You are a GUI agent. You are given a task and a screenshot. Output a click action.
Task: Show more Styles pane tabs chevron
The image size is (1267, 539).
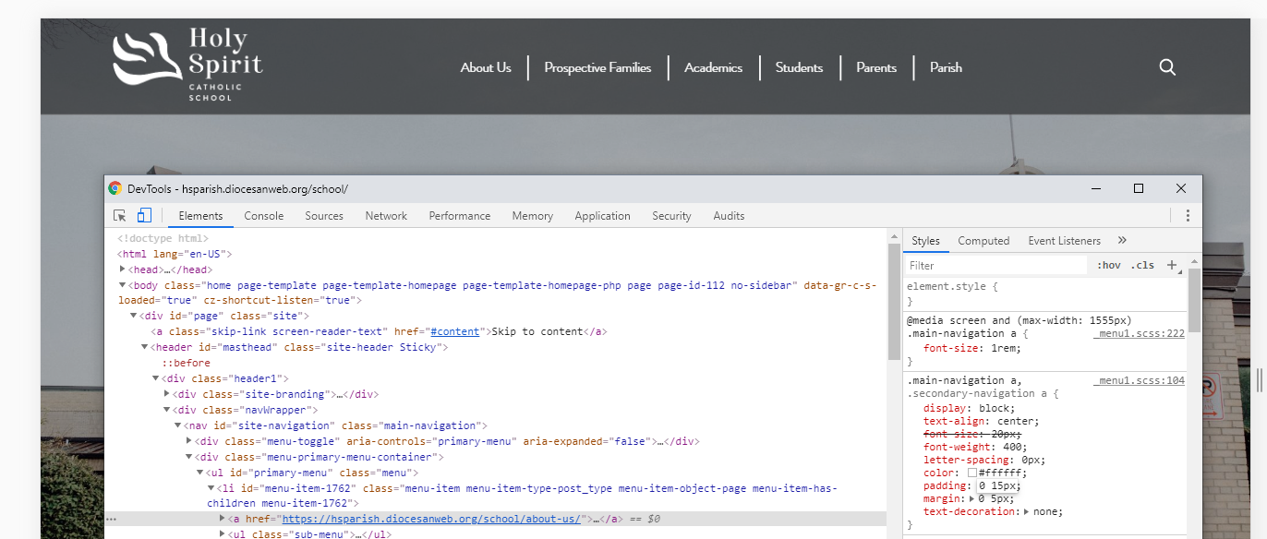point(1122,241)
